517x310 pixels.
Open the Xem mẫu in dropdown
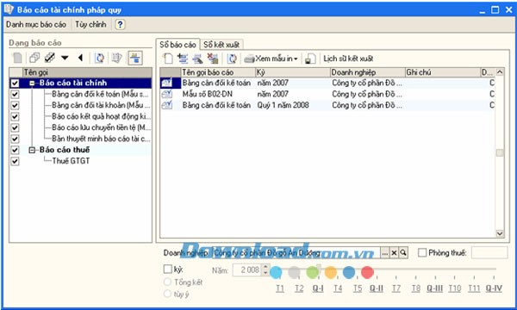(x=296, y=59)
